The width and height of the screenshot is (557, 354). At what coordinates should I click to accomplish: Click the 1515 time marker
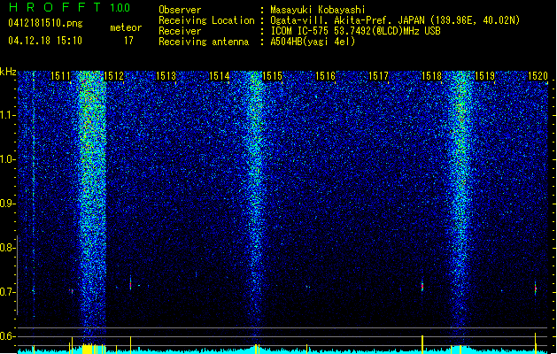coord(272,75)
